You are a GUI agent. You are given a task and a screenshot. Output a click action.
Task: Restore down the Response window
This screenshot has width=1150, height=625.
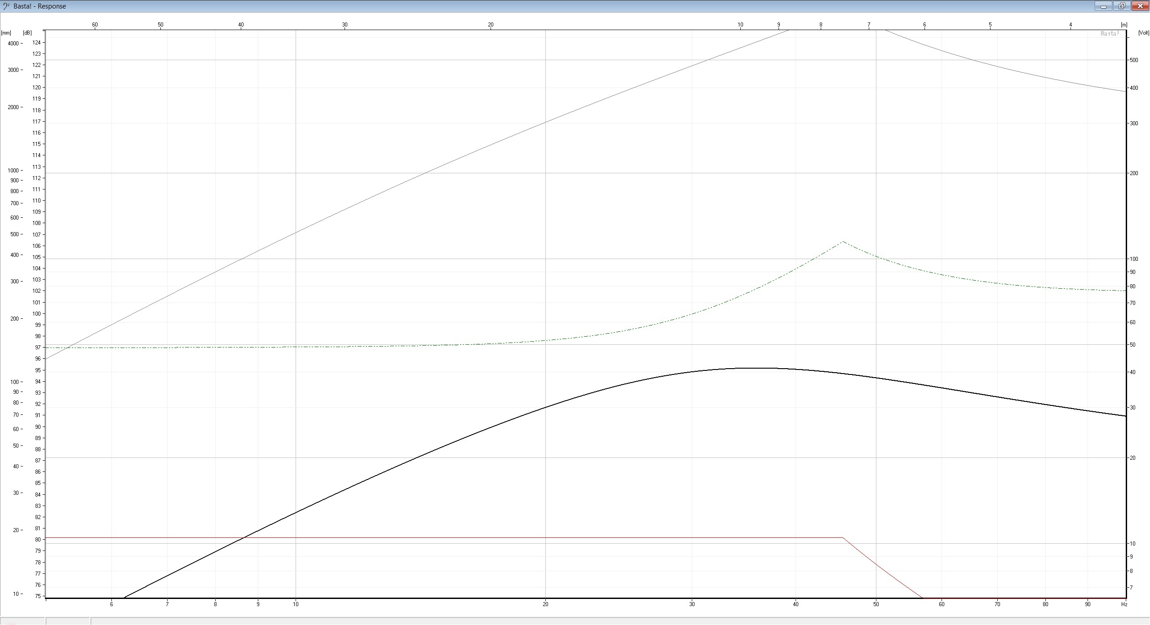point(1122,6)
